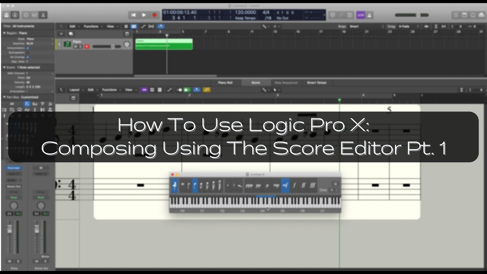Adjust the Piano track volume slider
Screen dimensions: 487x274
[x=107, y=46]
